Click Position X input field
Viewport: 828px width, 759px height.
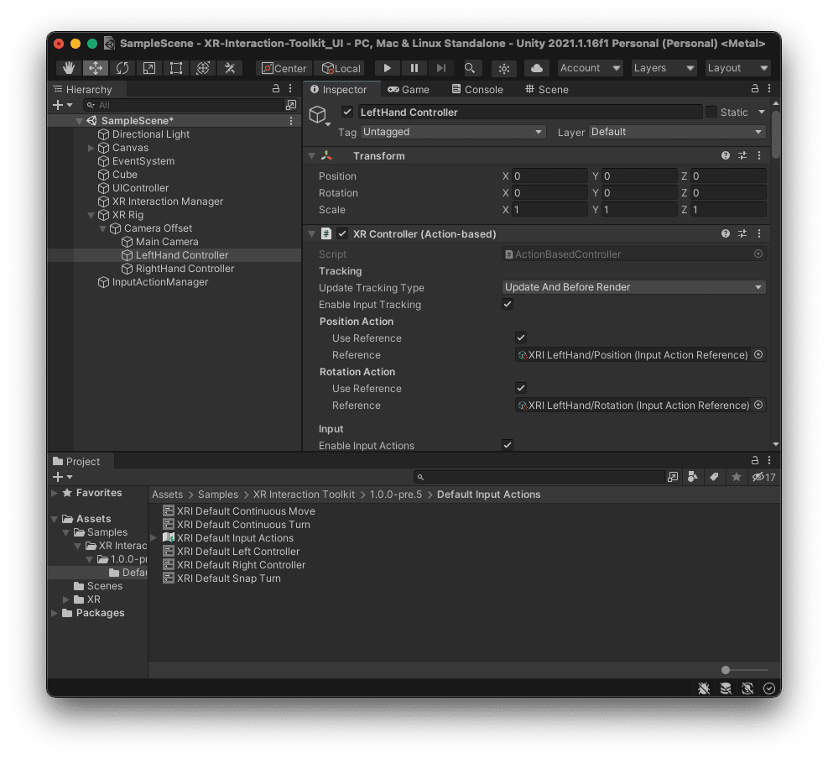[549, 176]
